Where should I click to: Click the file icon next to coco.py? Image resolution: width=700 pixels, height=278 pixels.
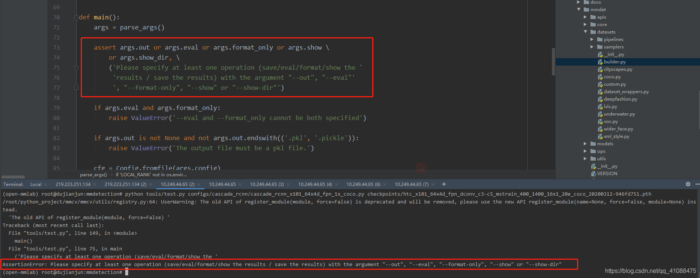600,77
